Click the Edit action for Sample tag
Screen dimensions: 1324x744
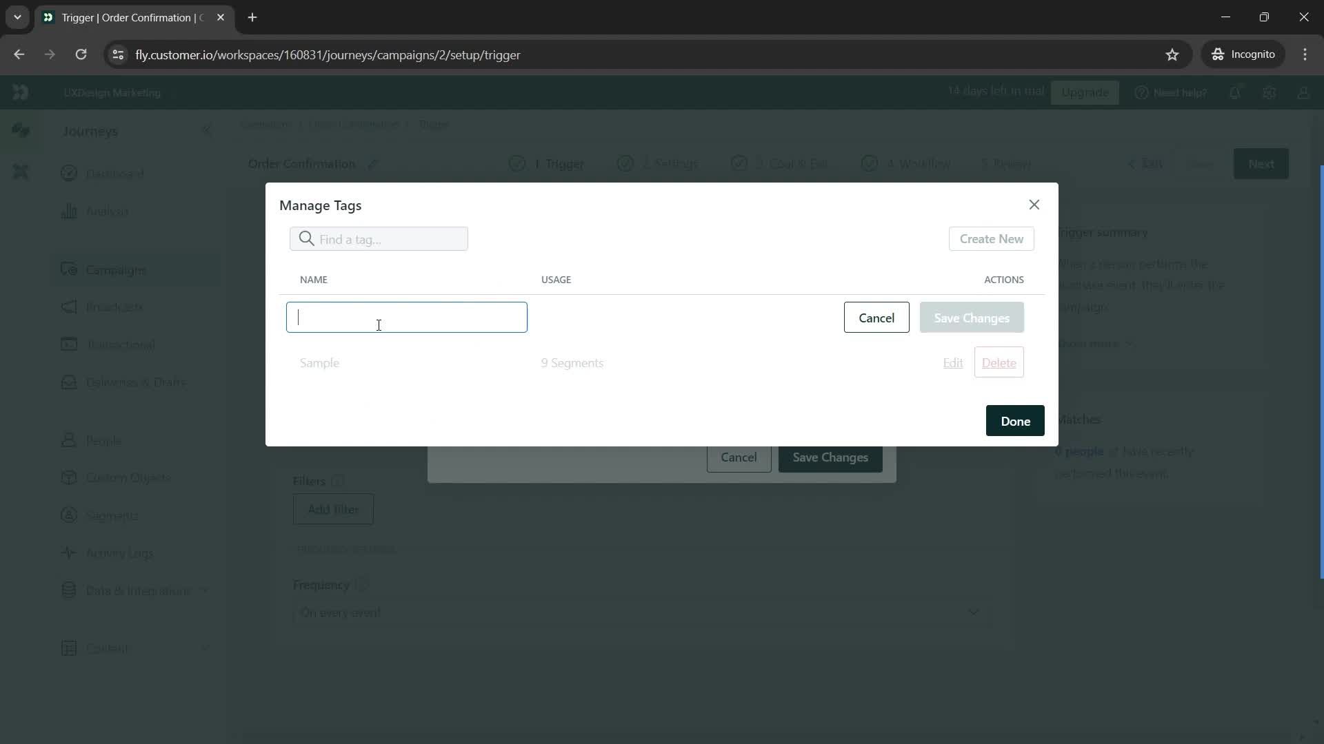(x=952, y=362)
